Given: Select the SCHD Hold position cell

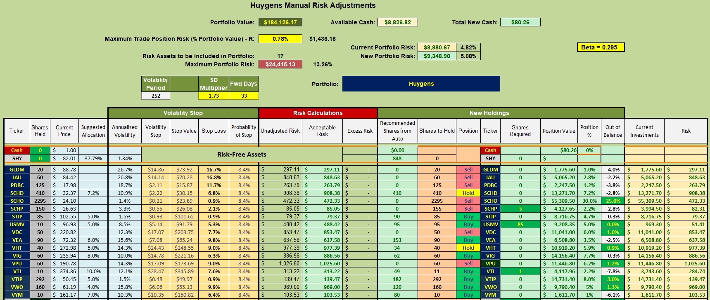Looking at the screenshot, I should pyautogui.click(x=468, y=193).
